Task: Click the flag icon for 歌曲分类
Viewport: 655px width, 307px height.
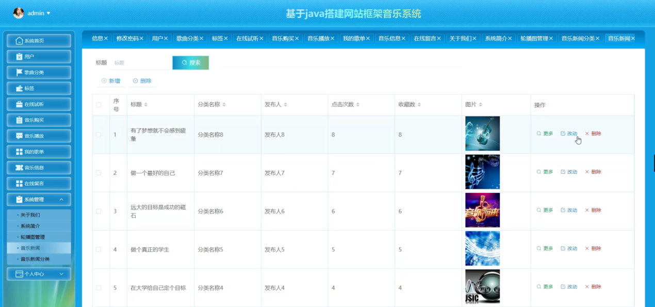Action: pos(20,72)
